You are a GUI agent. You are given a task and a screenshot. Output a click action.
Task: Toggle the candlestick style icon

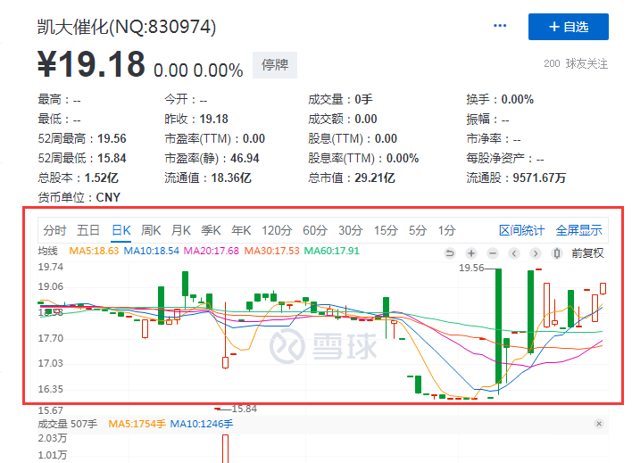tap(557, 253)
